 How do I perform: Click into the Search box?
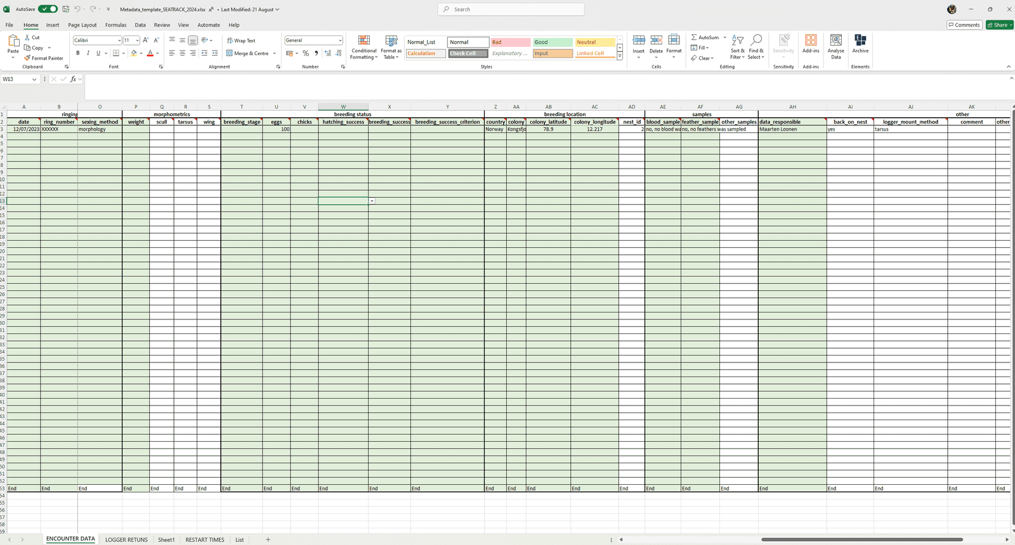click(x=511, y=10)
